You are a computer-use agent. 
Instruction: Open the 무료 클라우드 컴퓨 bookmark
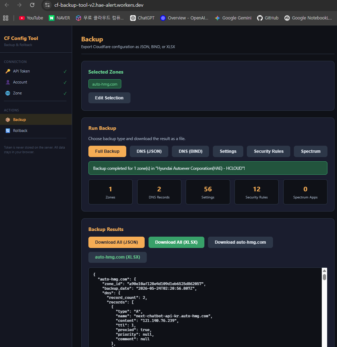[100, 18]
